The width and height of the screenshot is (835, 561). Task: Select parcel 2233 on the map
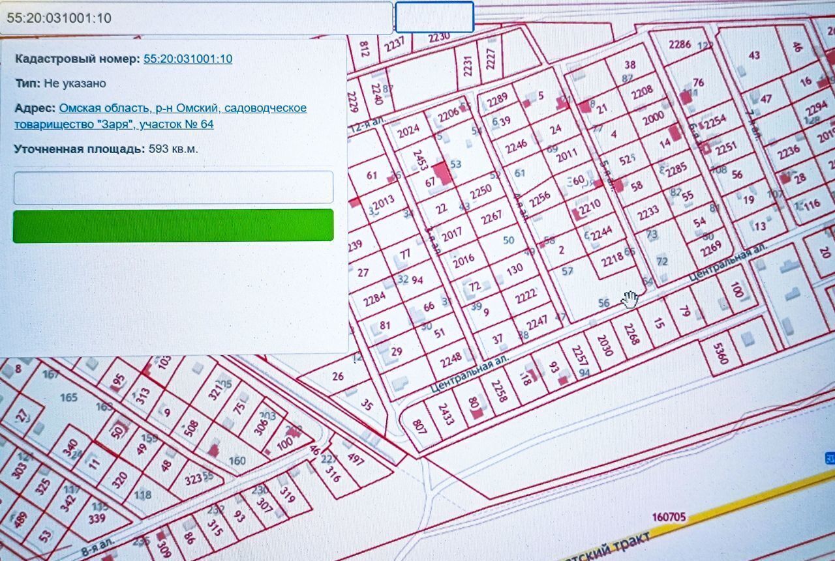coord(648,212)
